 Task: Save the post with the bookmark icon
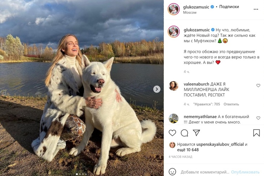pyautogui.click(x=256, y=133)
